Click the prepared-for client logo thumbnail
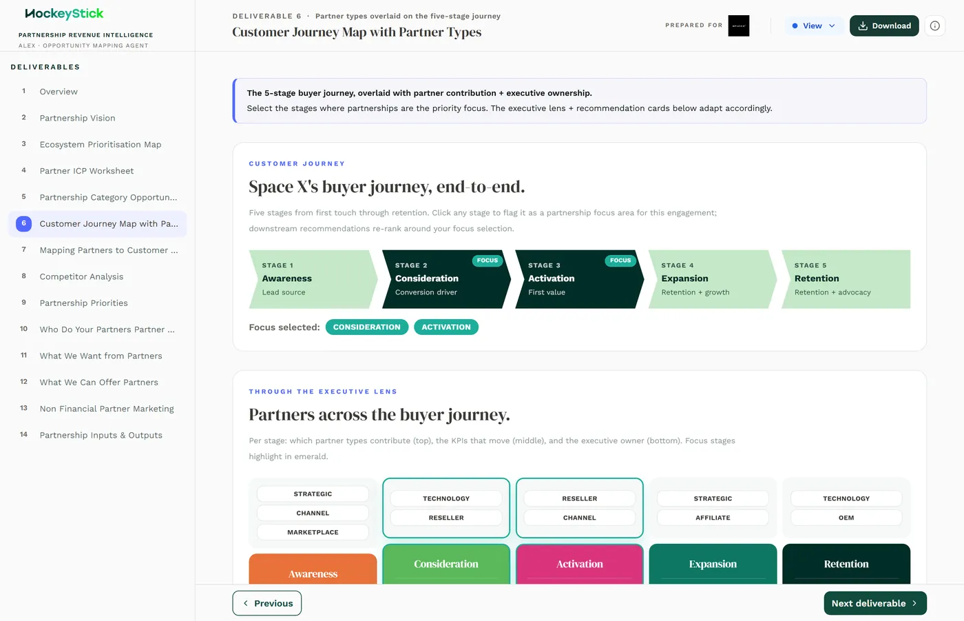 click(x=738, y=26)
